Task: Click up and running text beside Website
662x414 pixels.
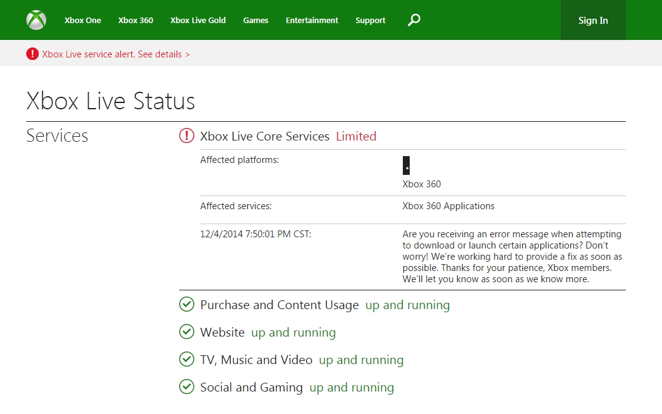Action: tap(294, 333)
